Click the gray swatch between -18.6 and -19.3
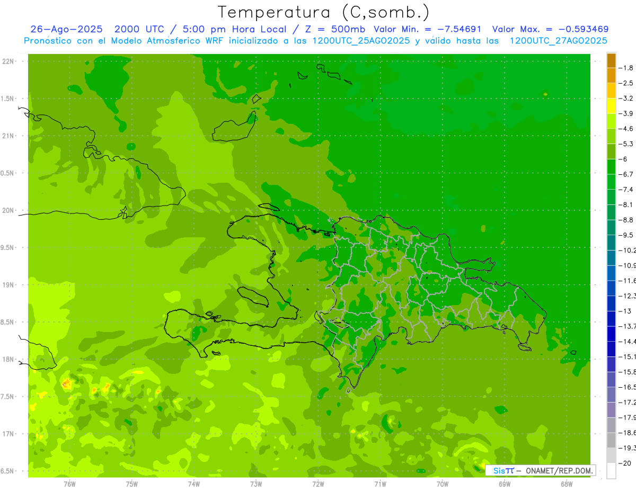This screenshot has height=491, width=636. [x=611, y=441]
